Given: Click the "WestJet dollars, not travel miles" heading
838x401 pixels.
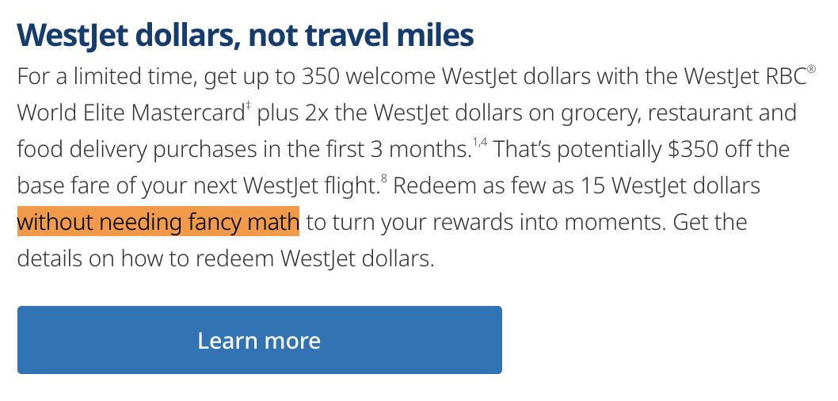Looking at the screenshot, I should point(245,34).
